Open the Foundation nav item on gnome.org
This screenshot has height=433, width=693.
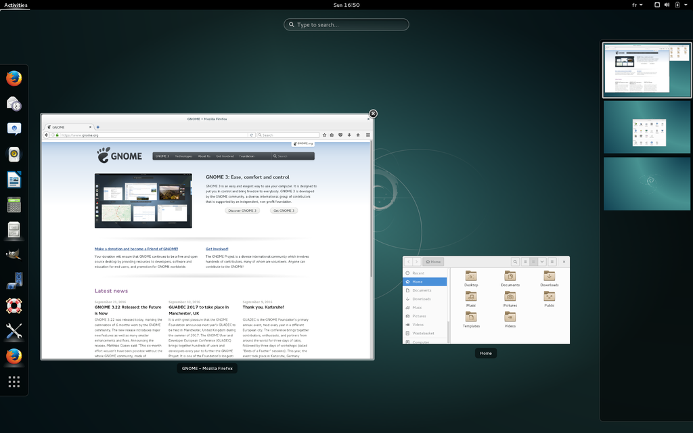point(246,156)
